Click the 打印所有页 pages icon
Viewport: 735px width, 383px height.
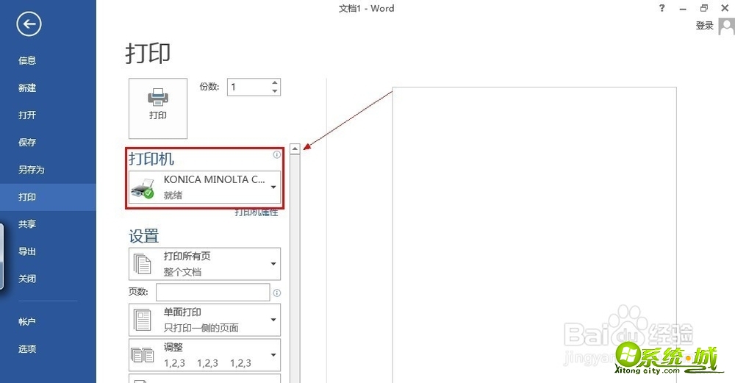click(x=142, y=264)
